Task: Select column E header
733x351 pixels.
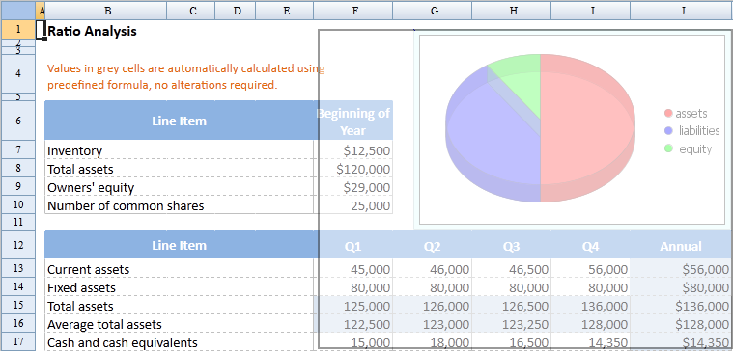Action: [286, 11]
